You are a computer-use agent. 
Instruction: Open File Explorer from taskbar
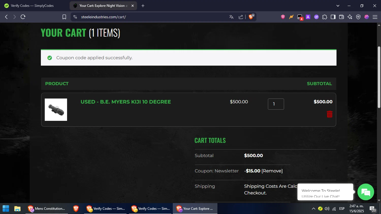pyautogui.click(x=17, y=209)
